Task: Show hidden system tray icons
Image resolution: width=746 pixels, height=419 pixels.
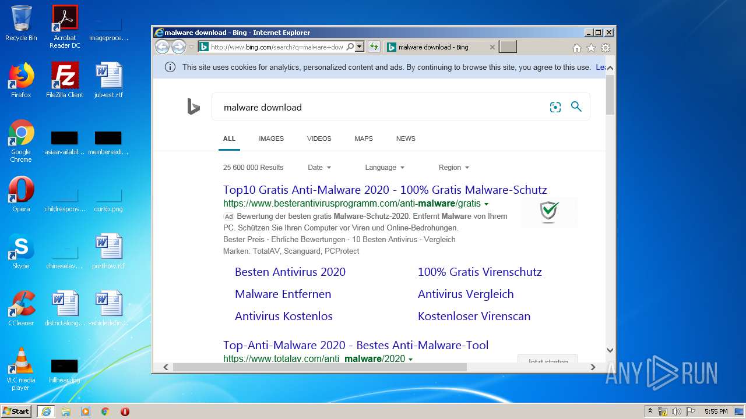Action: point(650,411)
